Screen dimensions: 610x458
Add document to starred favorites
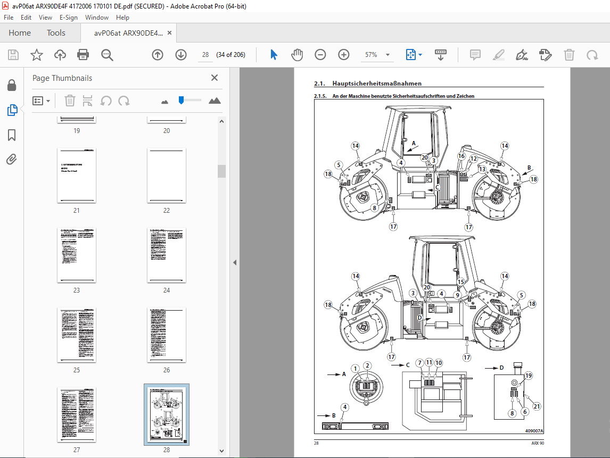[x=37, y=55]
